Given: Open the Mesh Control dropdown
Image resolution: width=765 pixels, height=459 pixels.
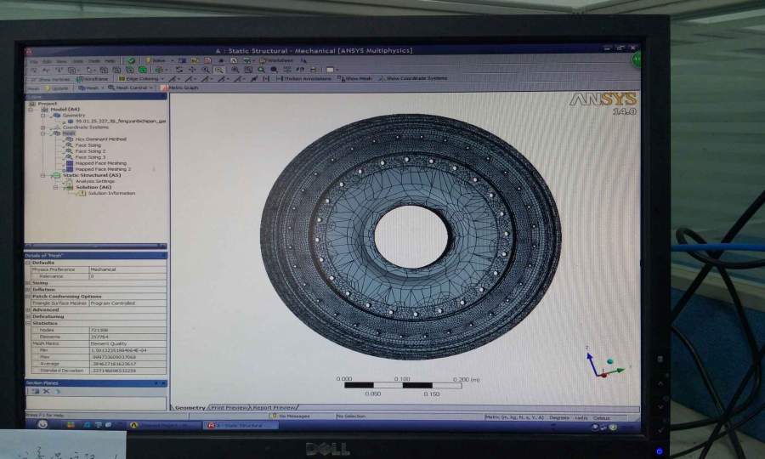Looking at the screenshot, I should [130, 88].
